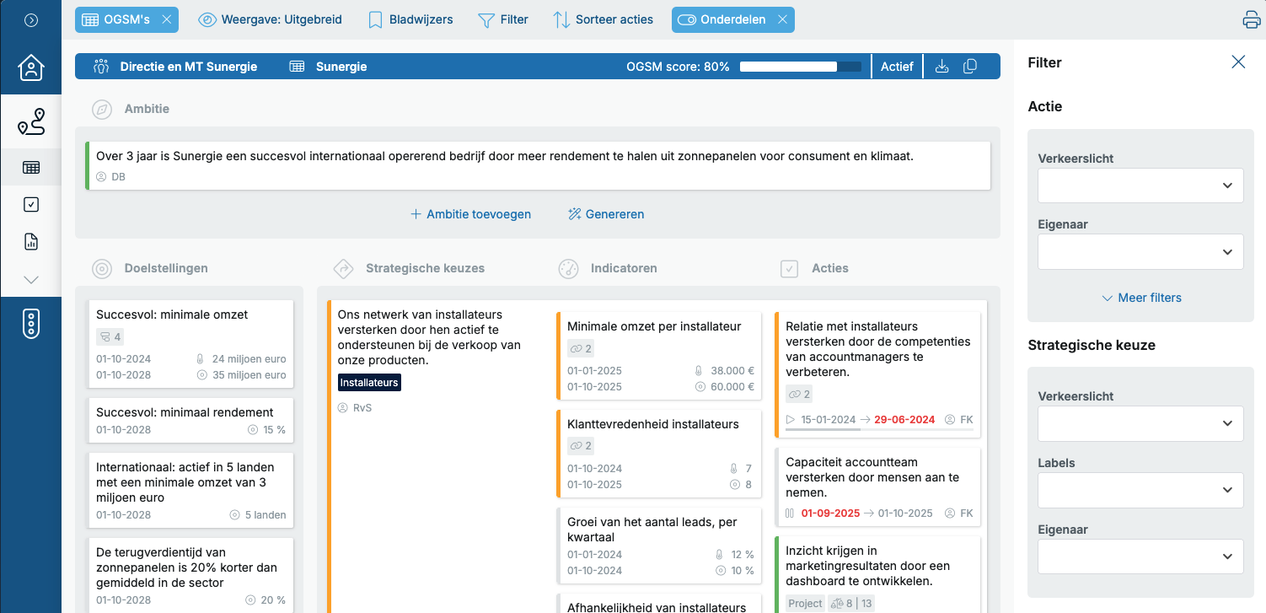Click Ambitie toevoegen
1266x613 pixels.
tap(470, 214)
